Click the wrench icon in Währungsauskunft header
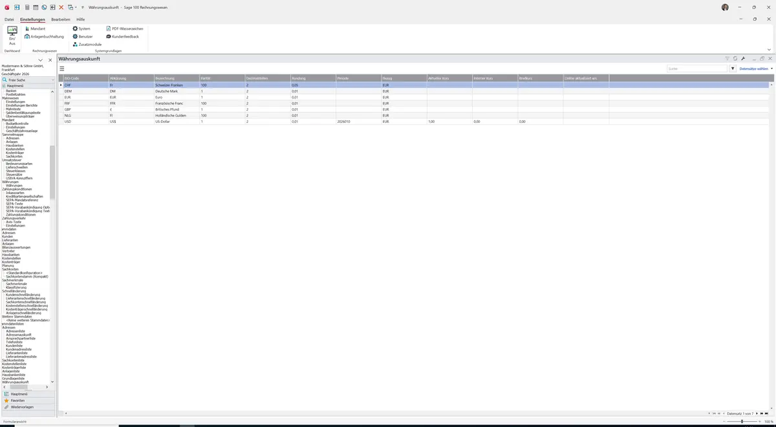 (x=743, y=59)
